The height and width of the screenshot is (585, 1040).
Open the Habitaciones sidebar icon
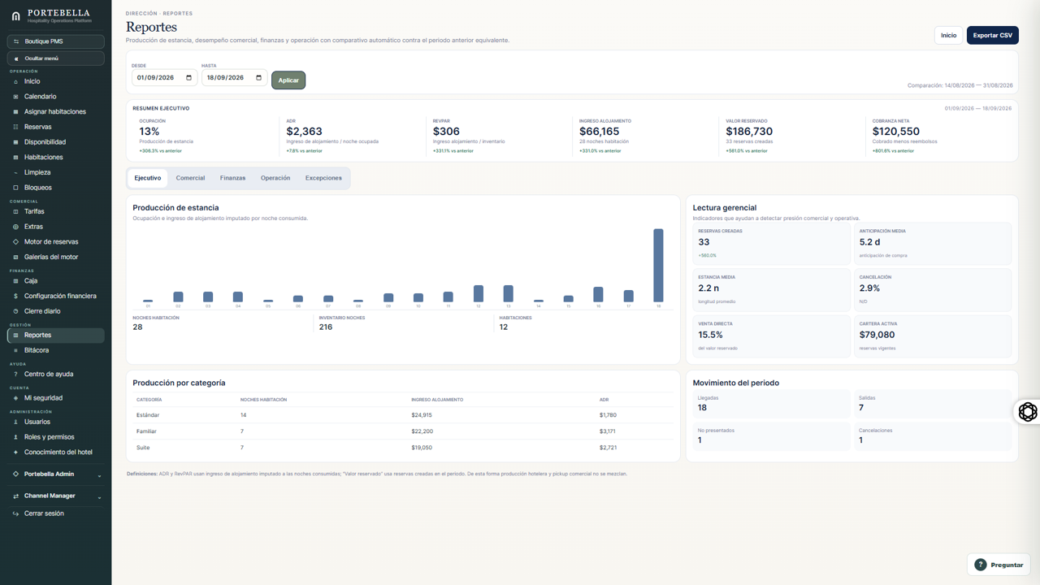(x=15, y=158)
